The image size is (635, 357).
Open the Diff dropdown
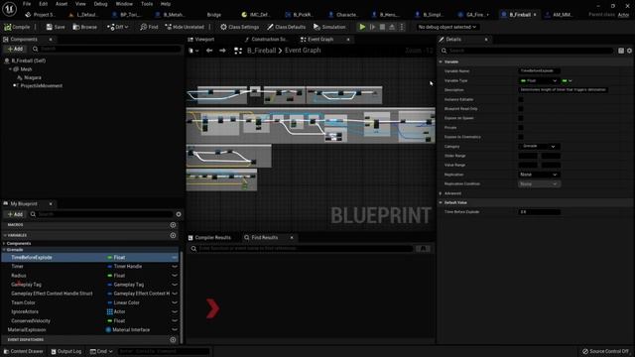click(x=117, y=27)
